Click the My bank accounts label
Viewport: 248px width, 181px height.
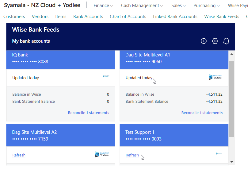coord(31,41)
